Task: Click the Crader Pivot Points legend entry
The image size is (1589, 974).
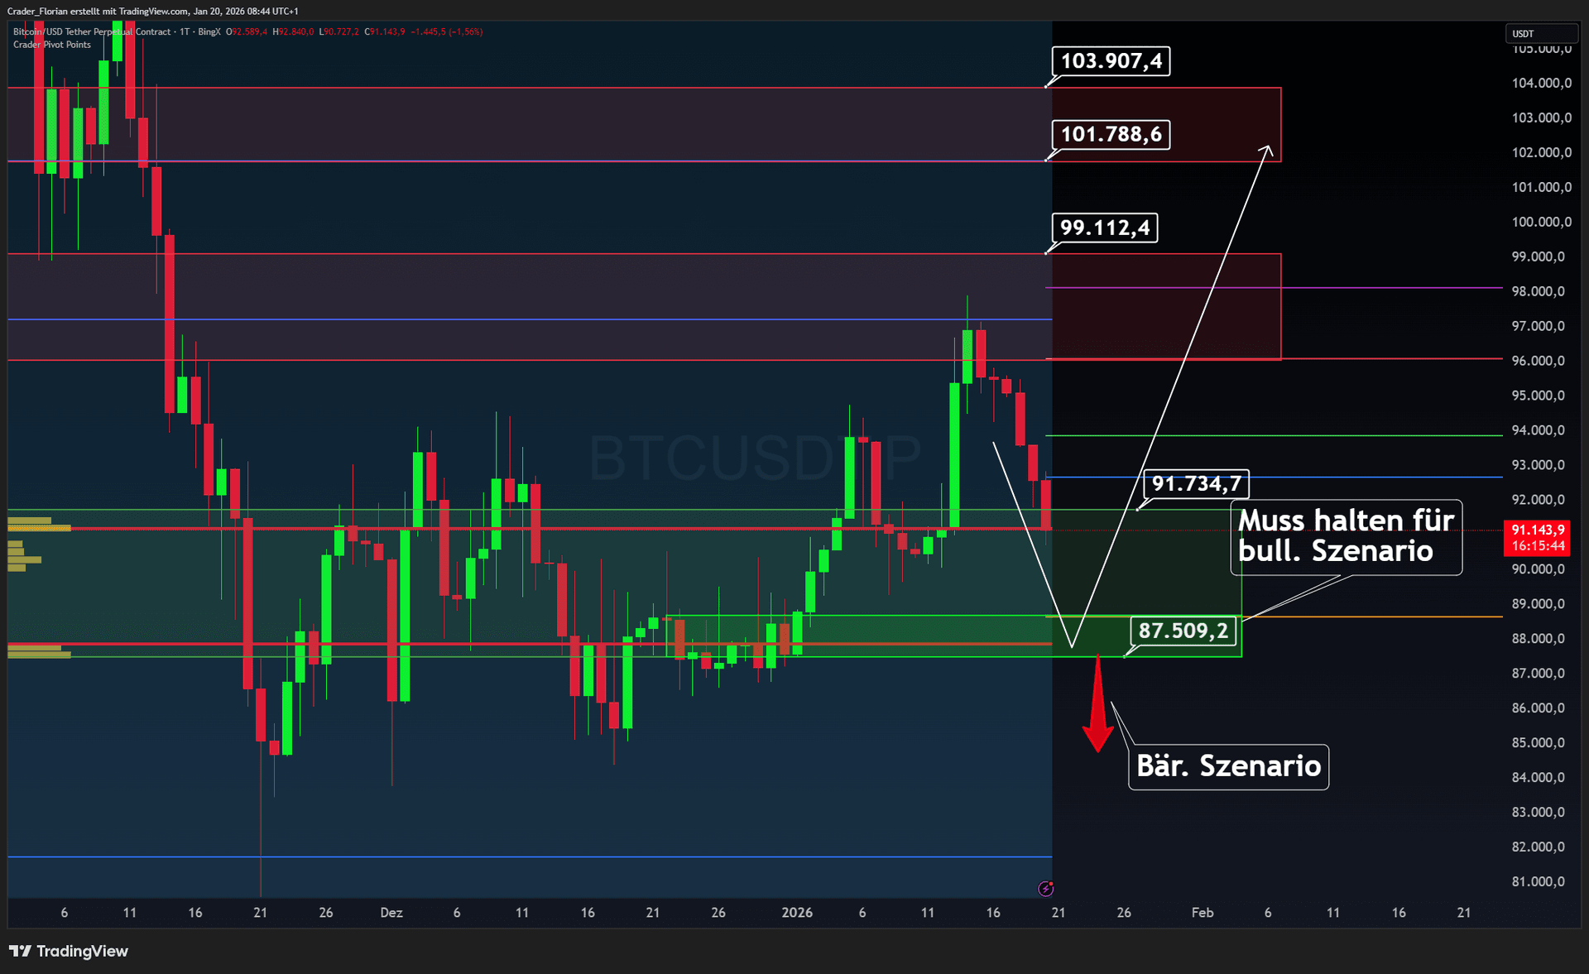Action: click(x=50, y=45)
